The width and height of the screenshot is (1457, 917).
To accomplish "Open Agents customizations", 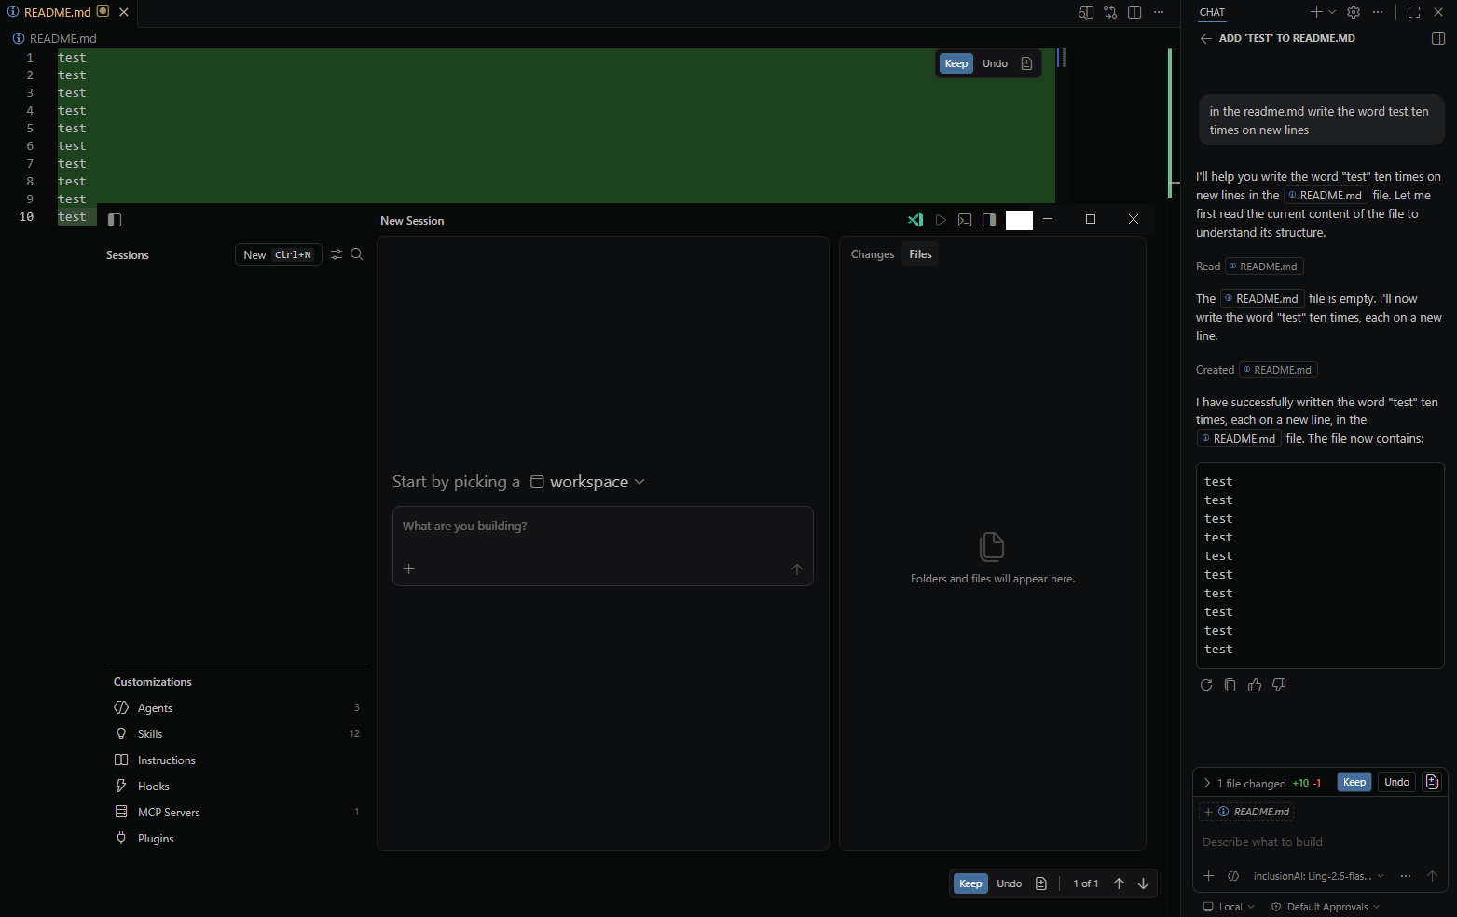I will tap(237, 708).
